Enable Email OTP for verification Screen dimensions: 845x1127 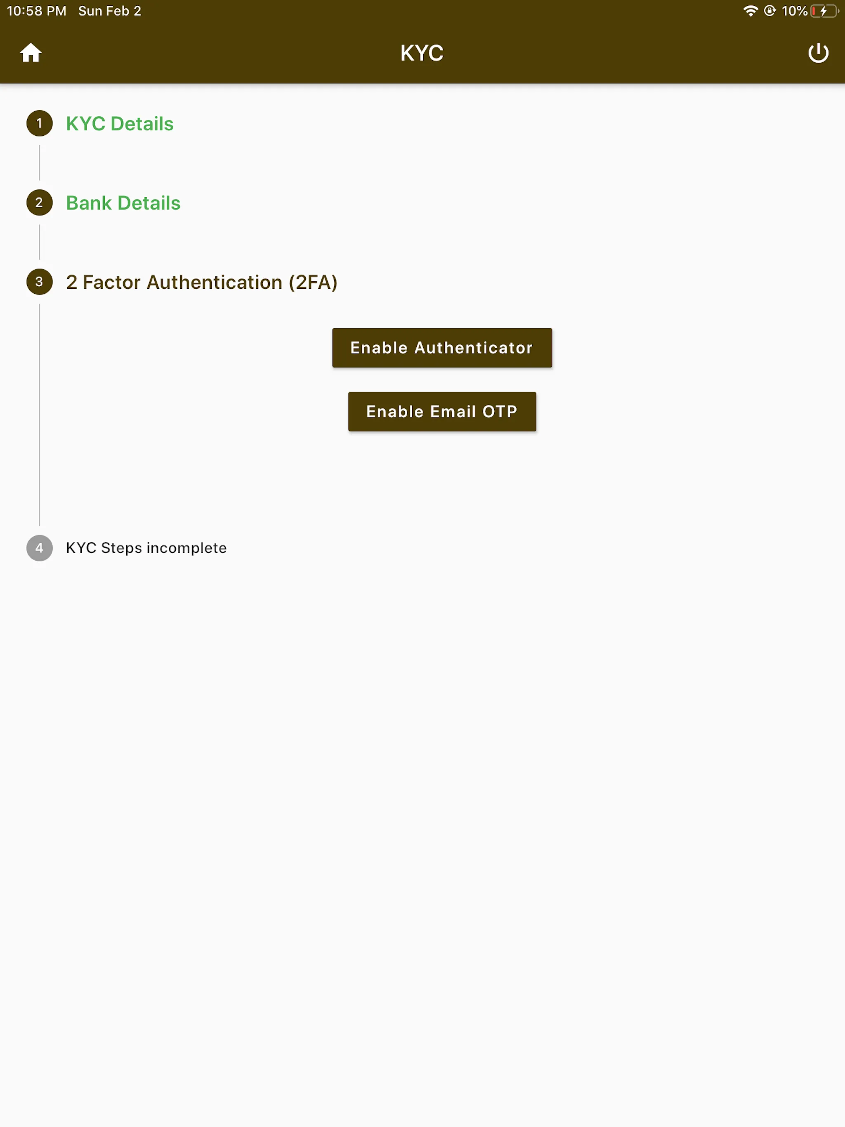(x=442, y=411)
